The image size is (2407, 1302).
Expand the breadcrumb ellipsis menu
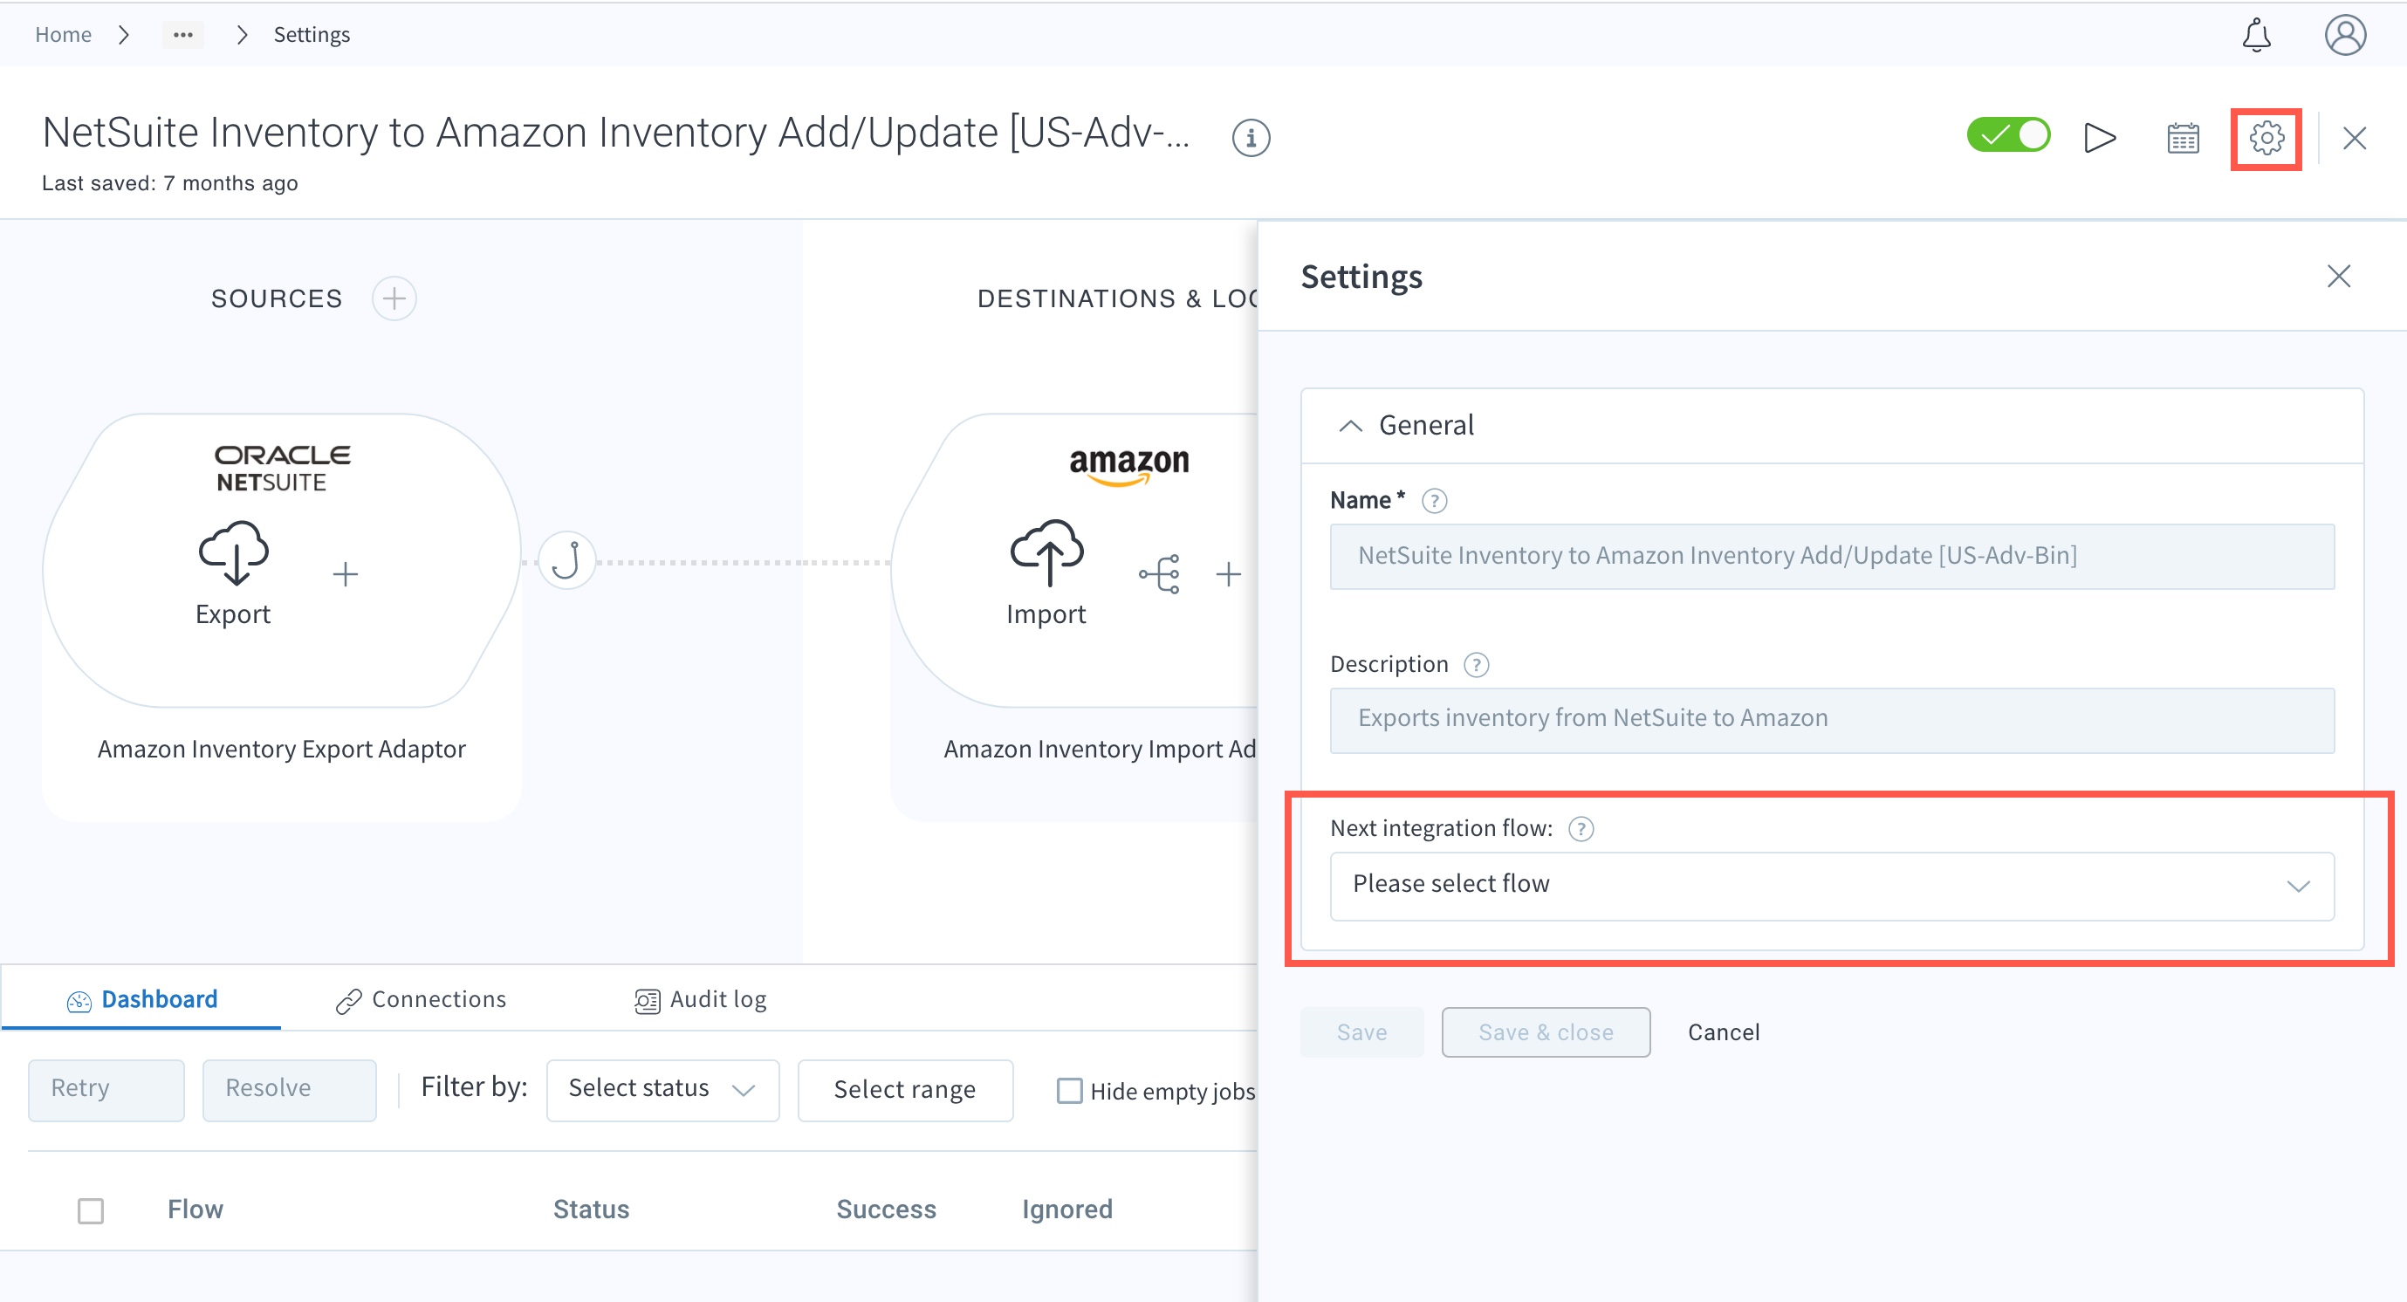click(x=183, y=35)
